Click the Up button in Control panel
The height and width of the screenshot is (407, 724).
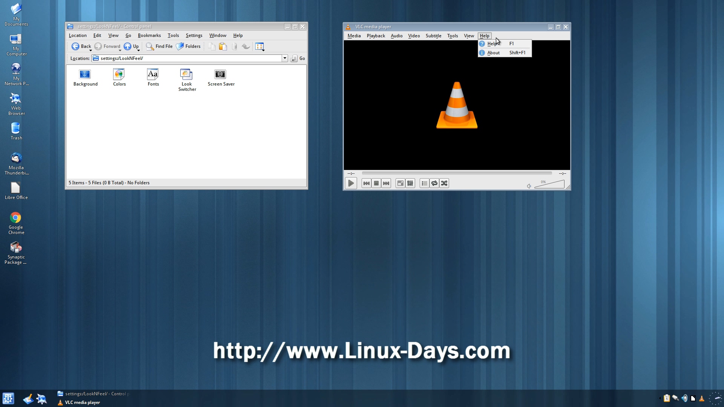pos(131,46)
